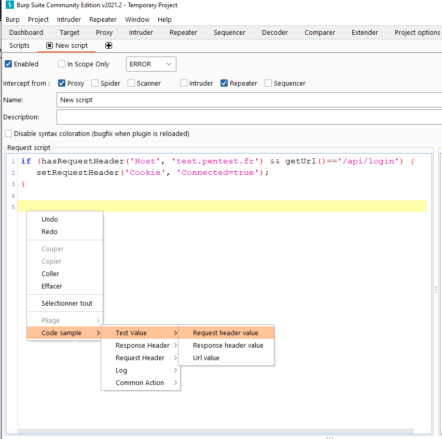Insert Url value sample
Viewport: 442px width, 439px height.
(226, 358)
